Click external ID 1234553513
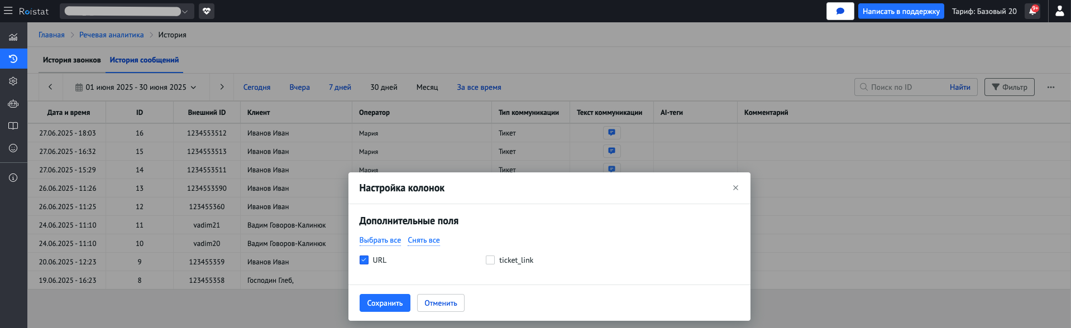1071x328 pixels. pos(207,151)
